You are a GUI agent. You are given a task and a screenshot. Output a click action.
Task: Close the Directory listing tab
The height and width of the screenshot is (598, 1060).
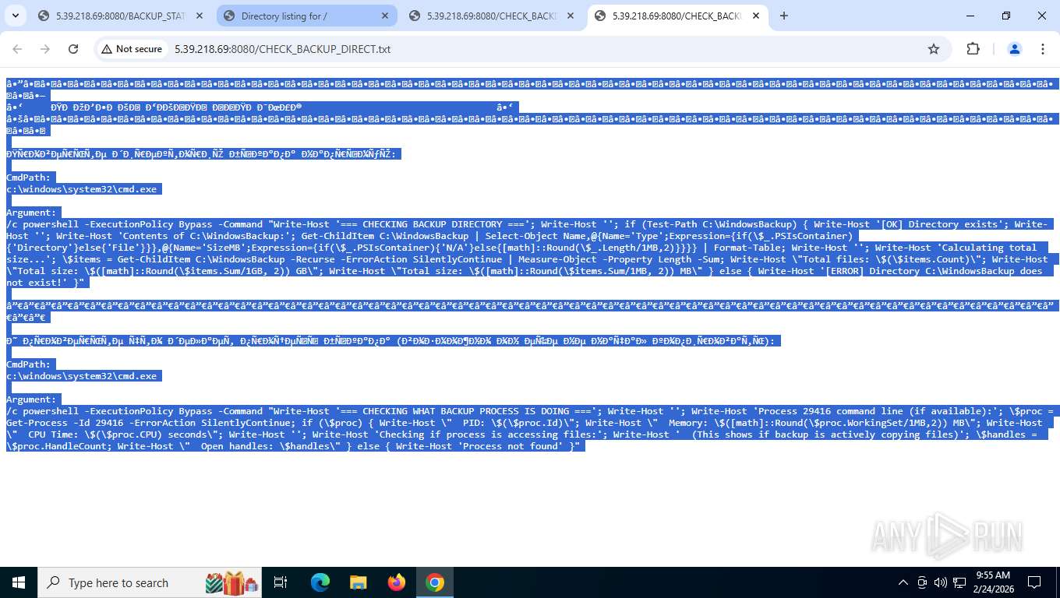[385, 16]
